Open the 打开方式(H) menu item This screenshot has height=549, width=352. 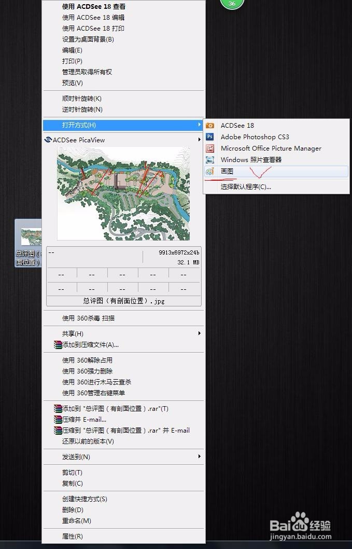(123, 125)
